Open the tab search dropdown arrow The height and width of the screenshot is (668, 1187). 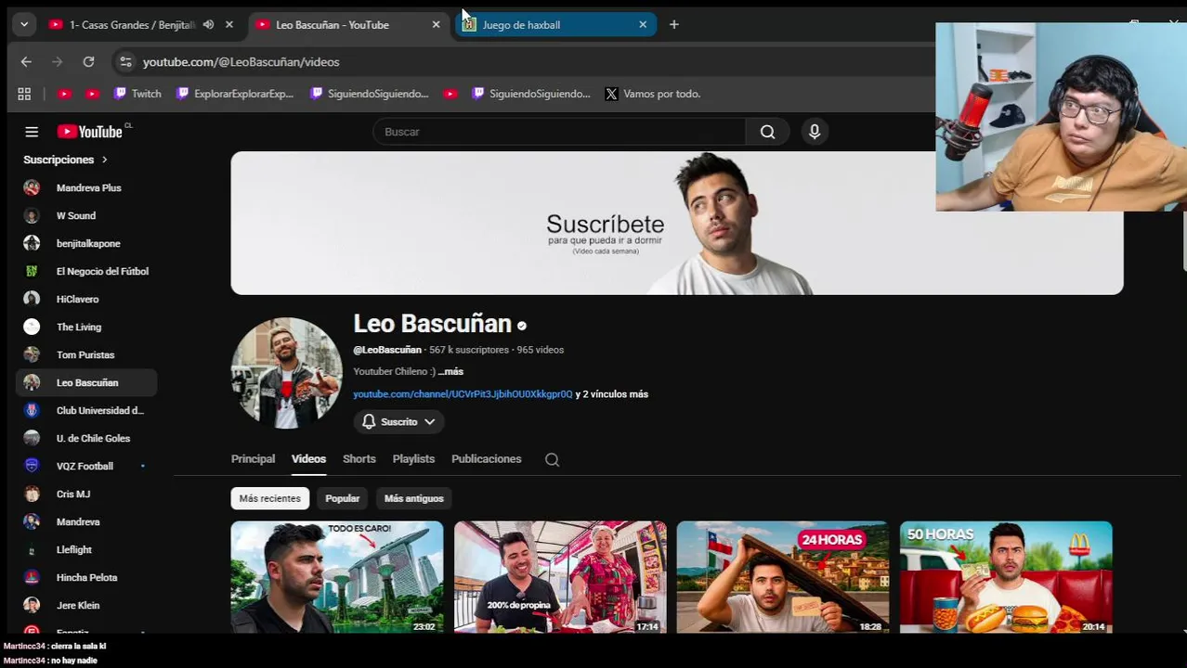pos(24,25)
